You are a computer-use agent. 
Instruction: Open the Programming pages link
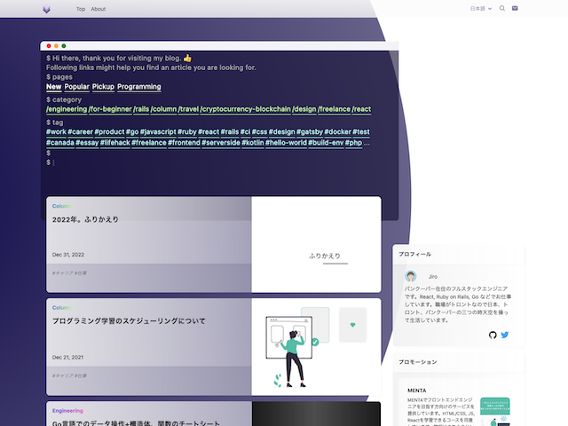[x=139, y=87]
